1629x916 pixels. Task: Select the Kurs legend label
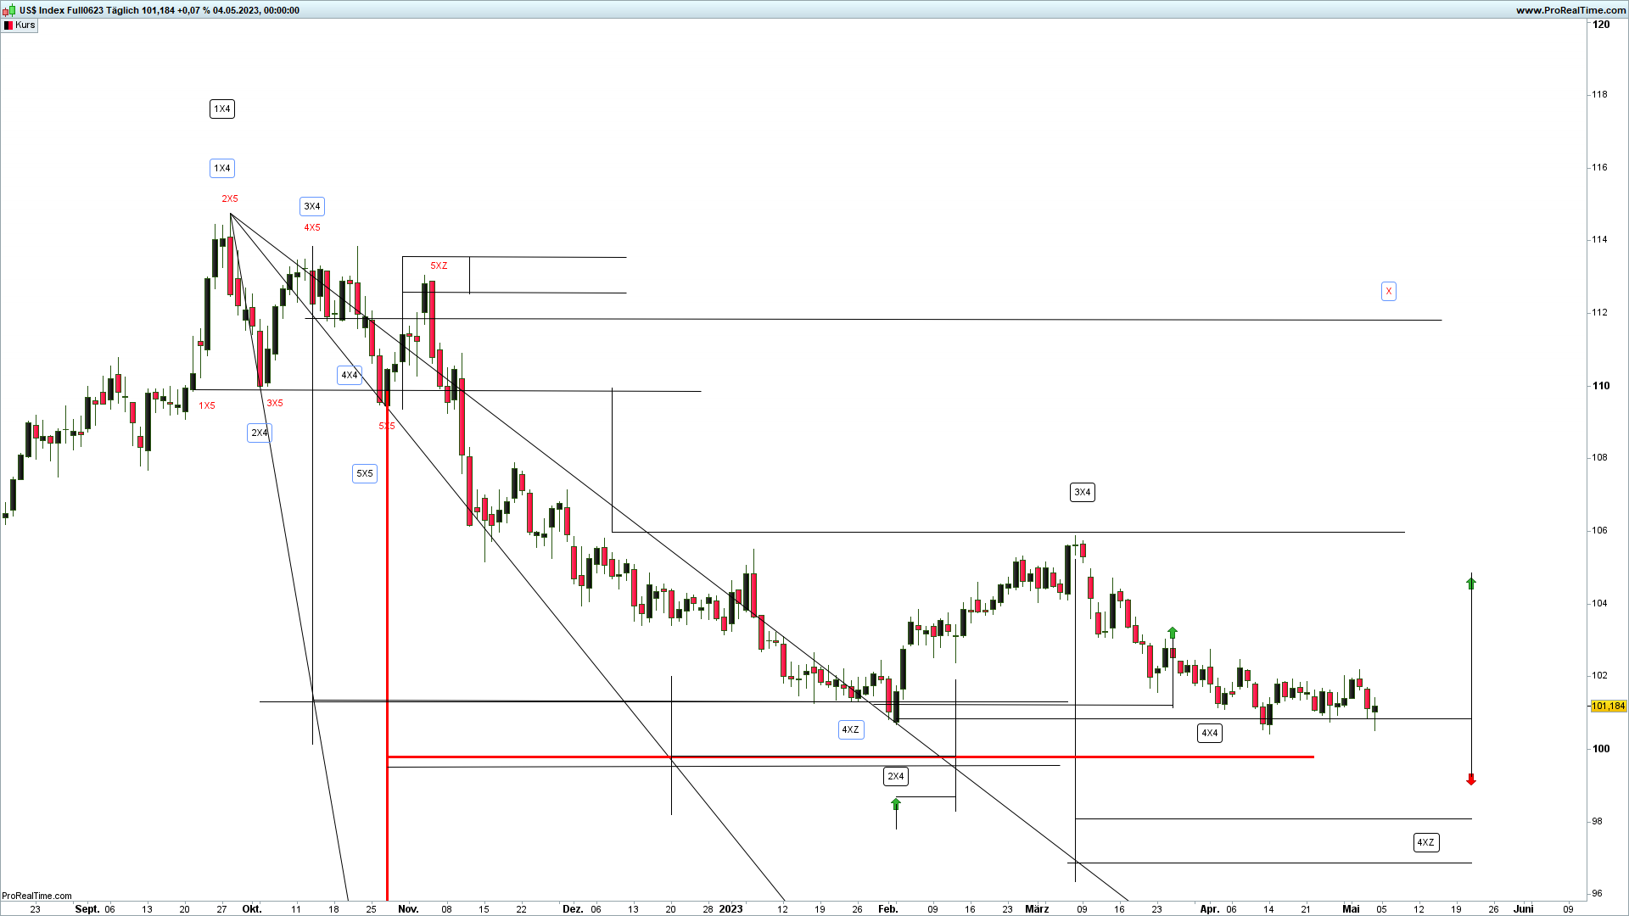[x=25, y=25]
